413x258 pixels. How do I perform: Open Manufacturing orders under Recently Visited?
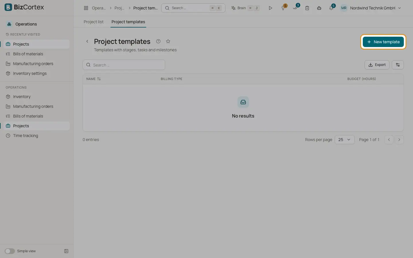coord(37,64)
